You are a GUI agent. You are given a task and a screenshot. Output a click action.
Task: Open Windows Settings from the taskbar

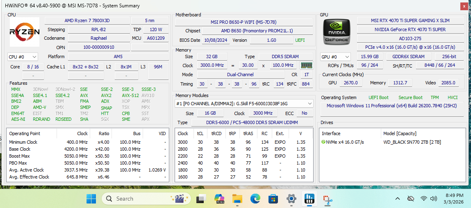tap(291, 199)
